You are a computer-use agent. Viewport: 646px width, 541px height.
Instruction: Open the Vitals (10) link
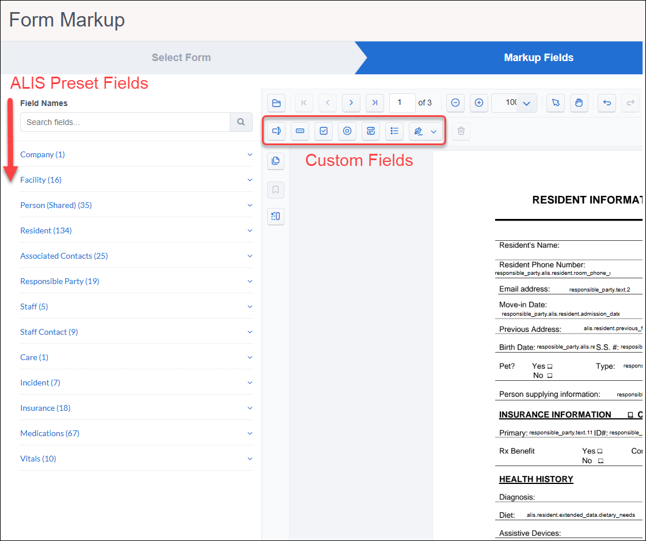[x=38, y=459]
